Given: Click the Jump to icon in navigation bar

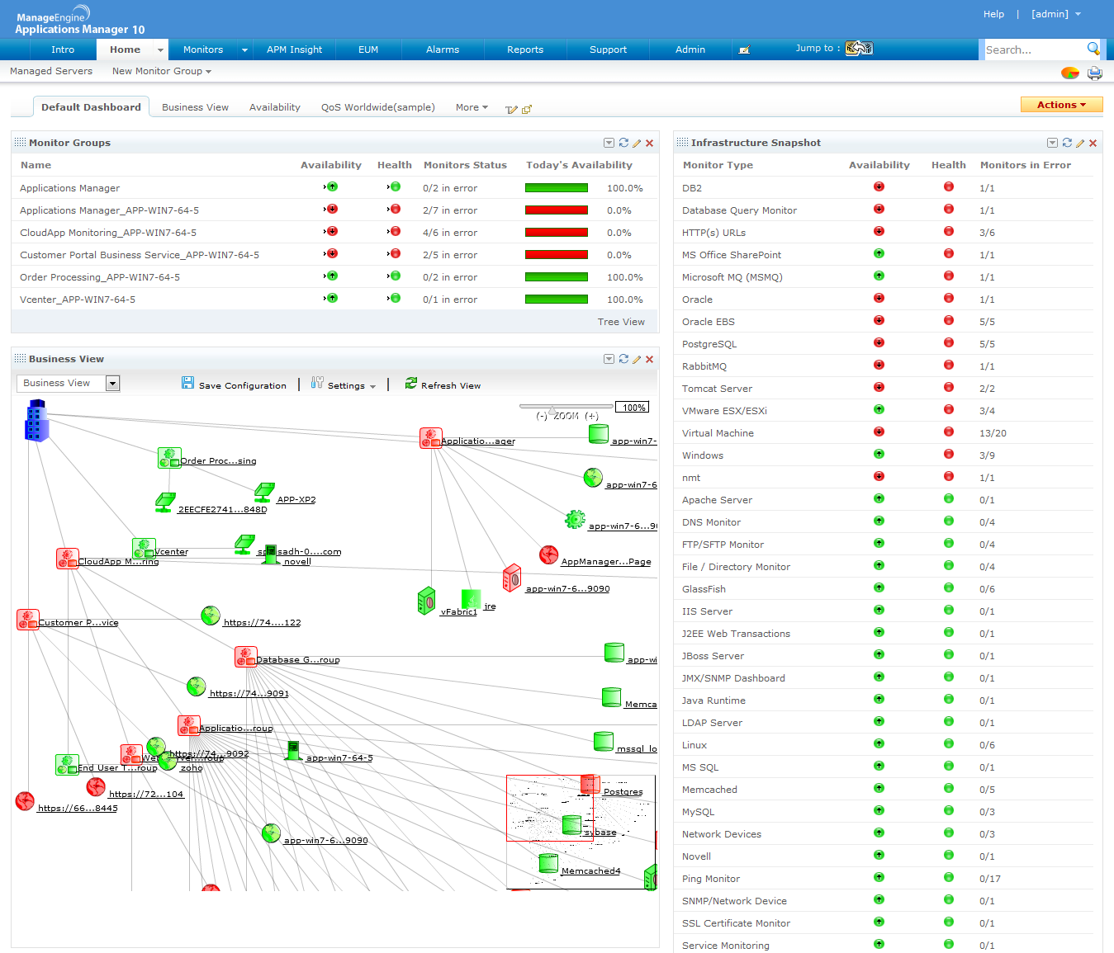Looking at the screenshot, I should pos(859,49).
